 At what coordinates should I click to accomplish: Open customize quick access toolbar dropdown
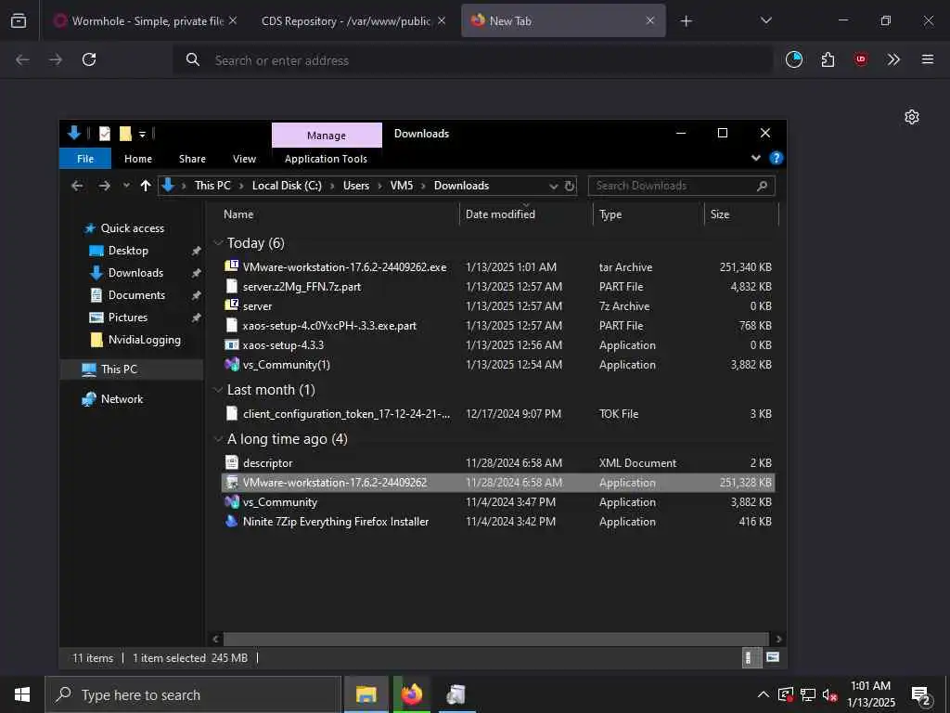(142, 134)
